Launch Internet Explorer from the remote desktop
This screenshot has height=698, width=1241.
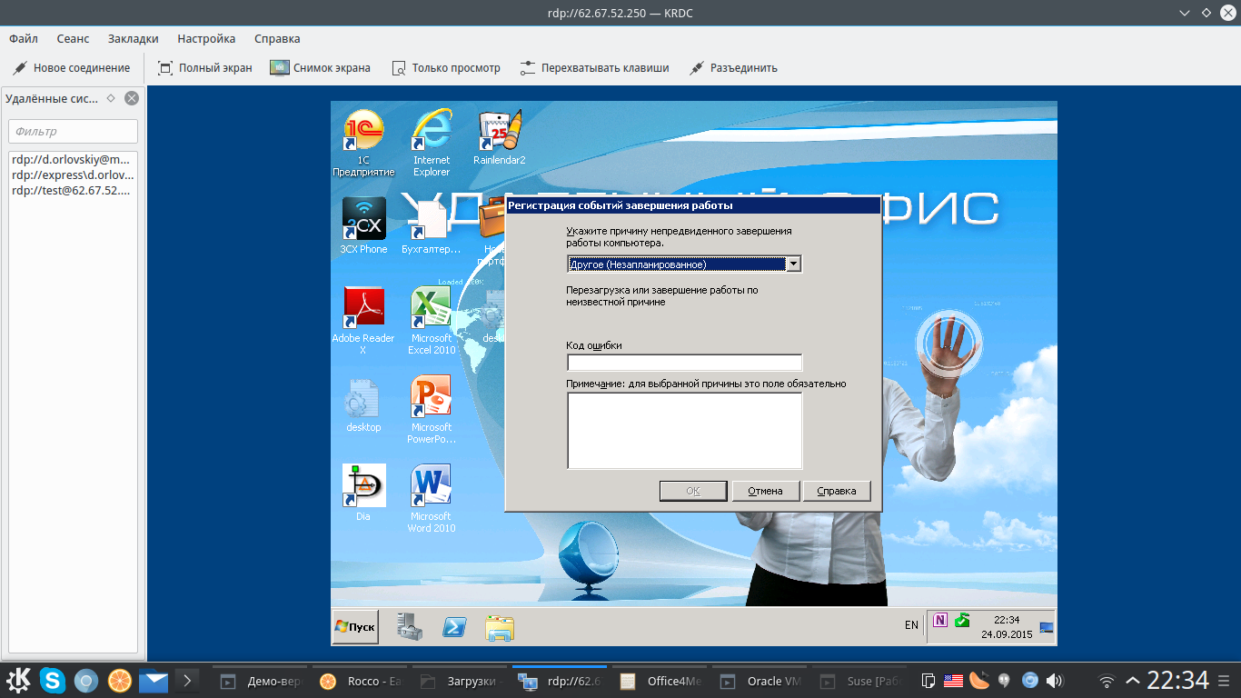pyautogui.click(x=432, y=143)
